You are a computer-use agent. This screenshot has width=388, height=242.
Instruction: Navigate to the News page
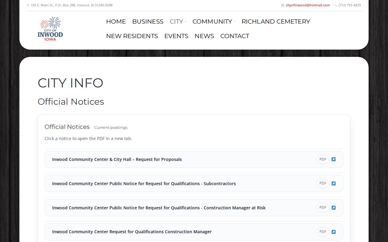pos(204,36)
